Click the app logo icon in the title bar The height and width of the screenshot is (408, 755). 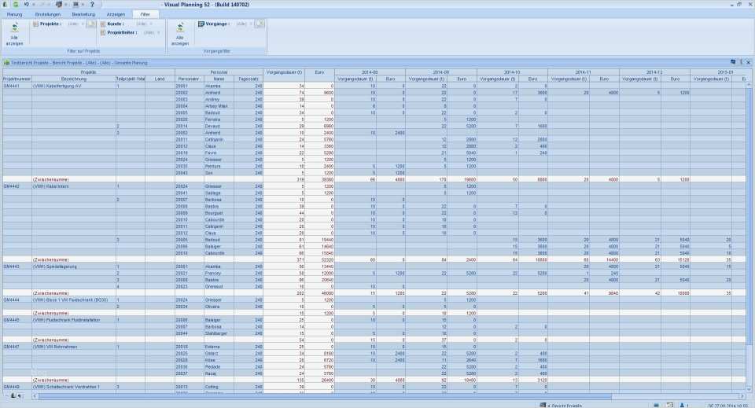point(6,5)
